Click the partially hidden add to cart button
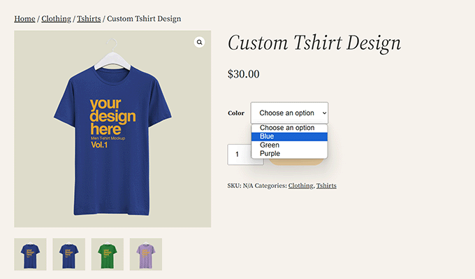The image size is (475, 279). coord(296,162)
